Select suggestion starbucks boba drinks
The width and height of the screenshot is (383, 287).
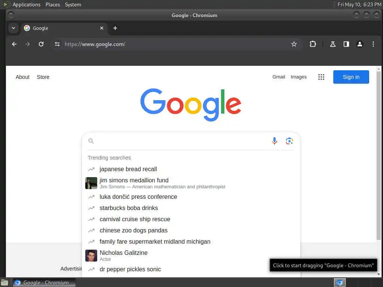tap(191, 208)
